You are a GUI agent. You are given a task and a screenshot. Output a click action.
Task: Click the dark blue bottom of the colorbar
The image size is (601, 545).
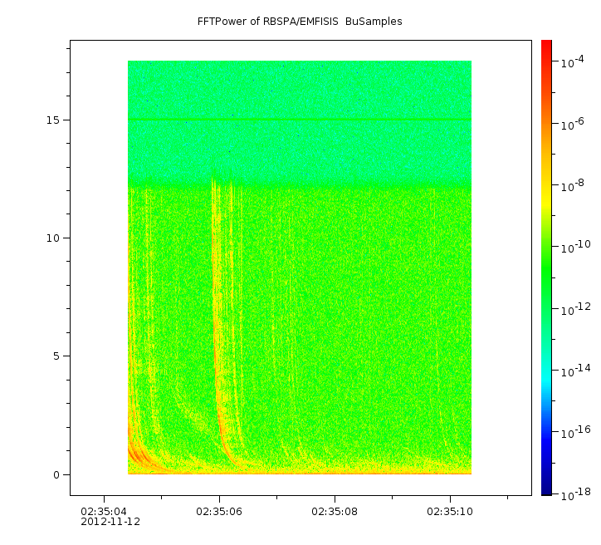coord(546,487)
